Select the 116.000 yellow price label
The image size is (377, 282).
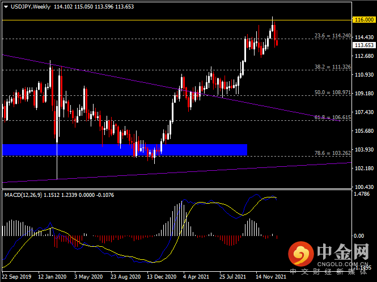coord(365,20)
